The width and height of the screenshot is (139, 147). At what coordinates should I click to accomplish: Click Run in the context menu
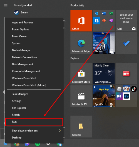tap(34, 122)
